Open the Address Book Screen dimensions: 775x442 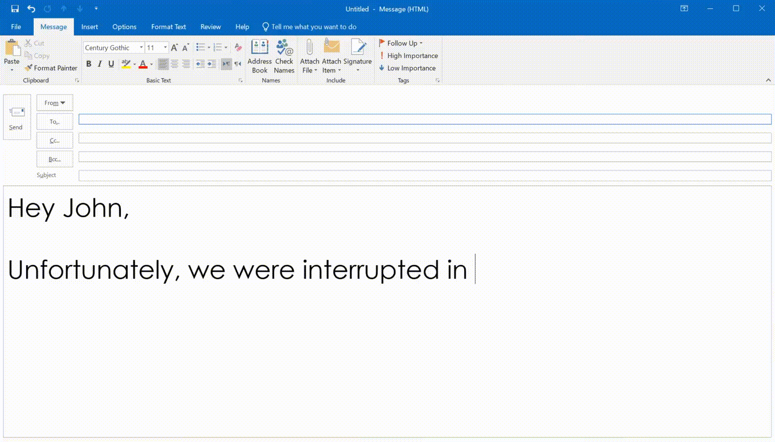[260, 56]
